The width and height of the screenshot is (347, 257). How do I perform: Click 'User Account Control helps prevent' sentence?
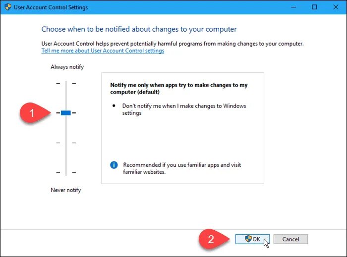[x=173, y=44]
